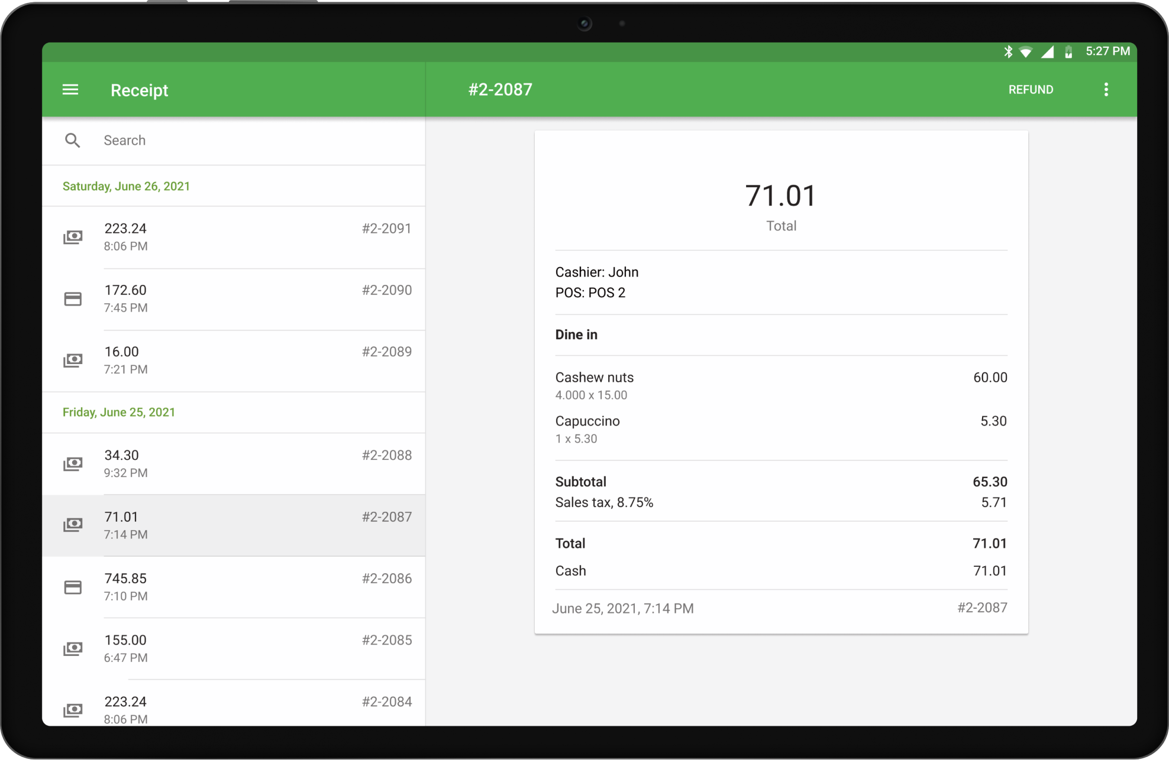This screenshot has width=1169, height=760.
Task: Select the 16.00 receipt at 7:21 PM
Action: click(237, 360)
